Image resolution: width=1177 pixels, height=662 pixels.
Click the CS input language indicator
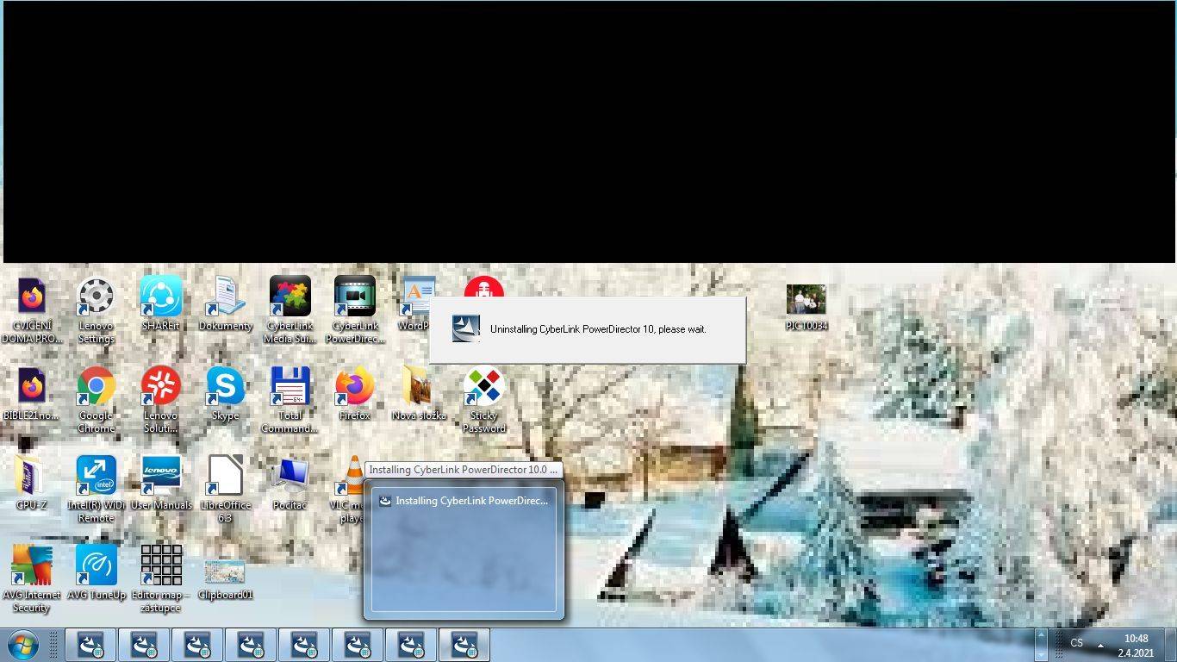pyautogui.click(x=1076, y=643)
